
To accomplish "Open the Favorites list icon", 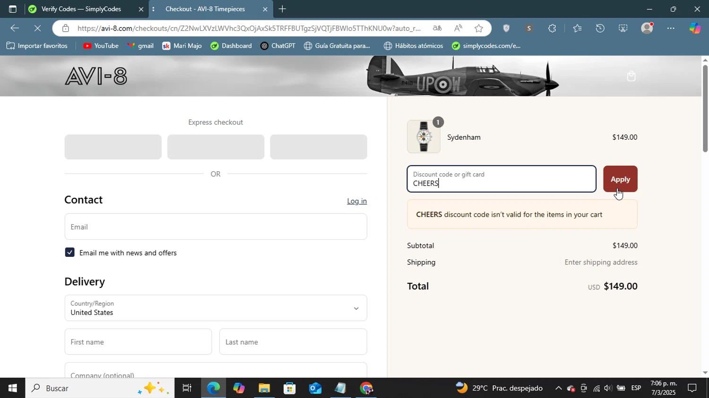I will point(577,28).
